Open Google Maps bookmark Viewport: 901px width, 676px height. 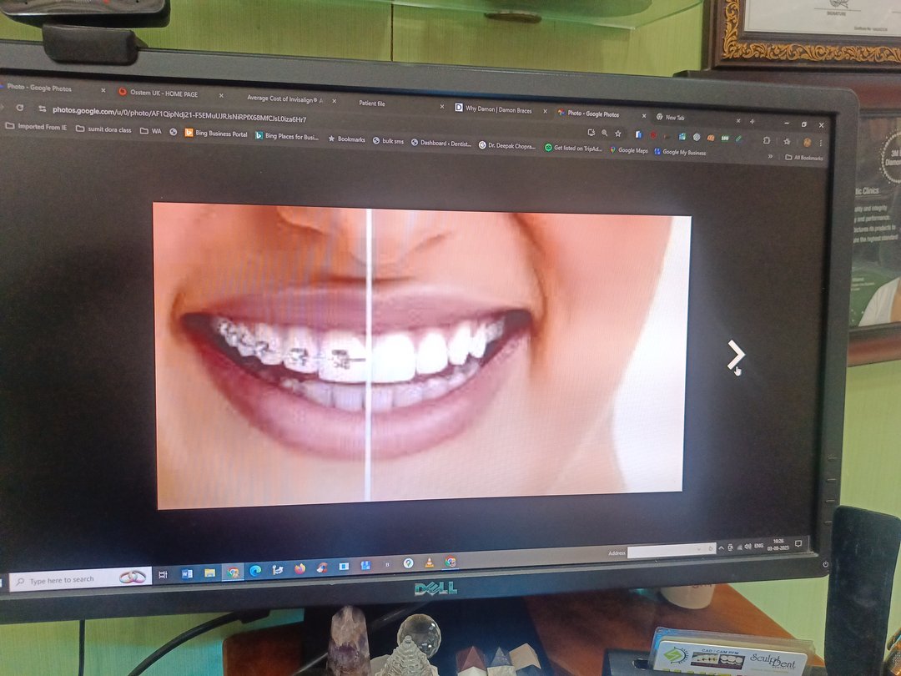point(629,150)
